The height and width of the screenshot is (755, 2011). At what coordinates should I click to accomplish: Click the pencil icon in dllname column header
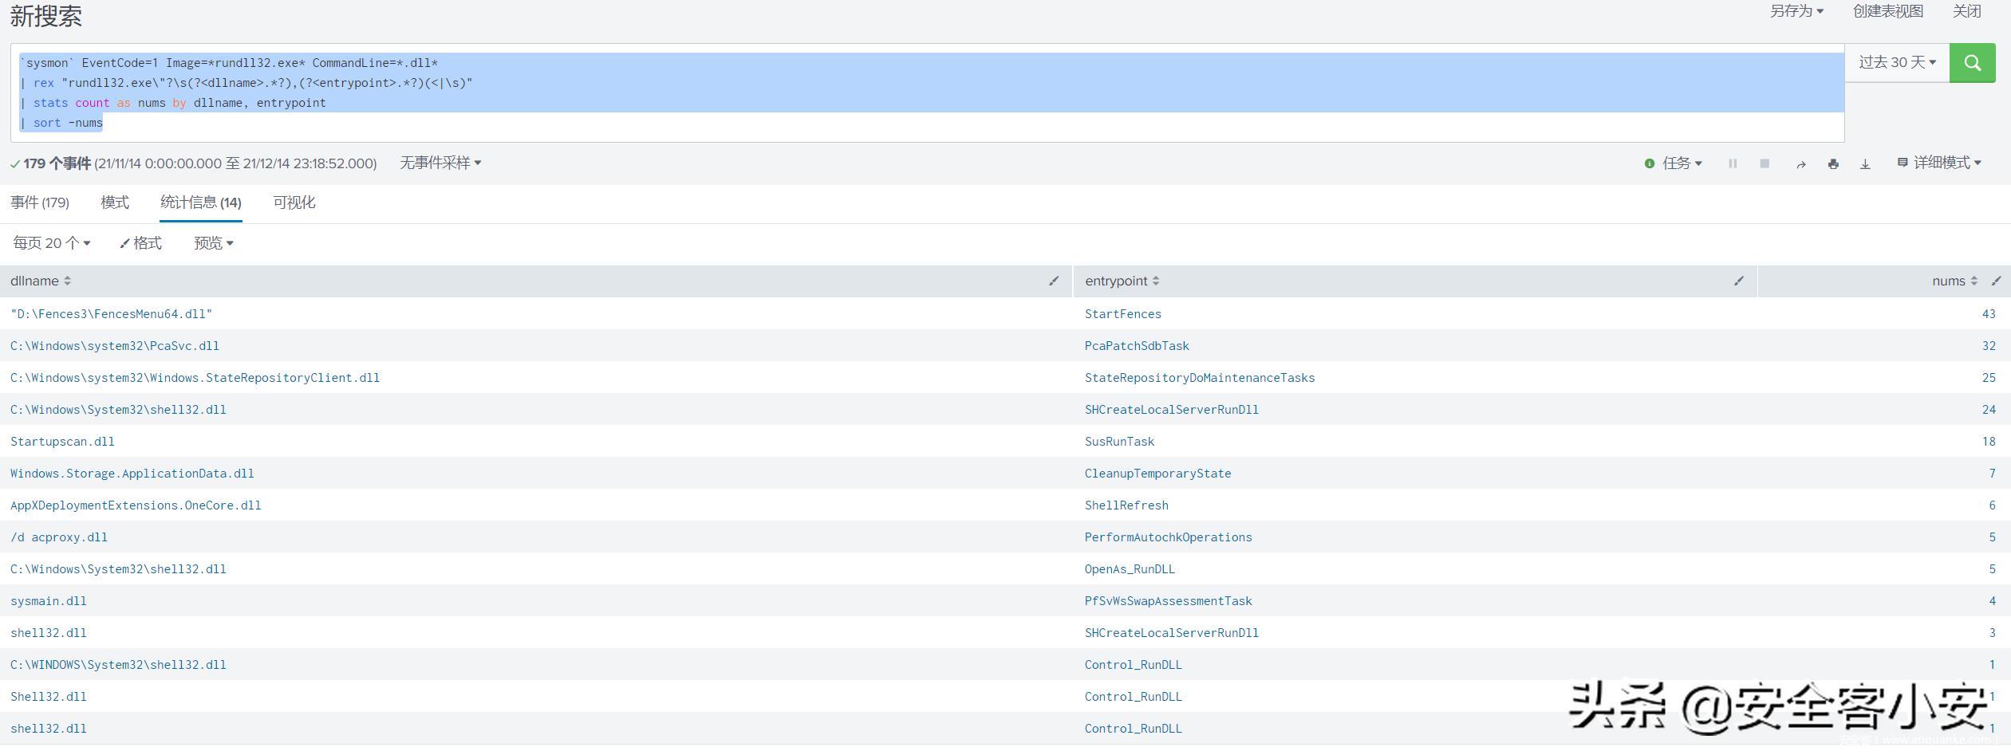[x=1054, y=281]
